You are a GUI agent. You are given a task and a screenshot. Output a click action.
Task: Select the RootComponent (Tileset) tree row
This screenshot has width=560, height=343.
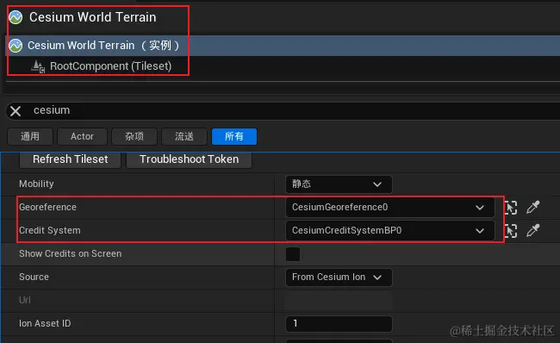pos(282,66)
